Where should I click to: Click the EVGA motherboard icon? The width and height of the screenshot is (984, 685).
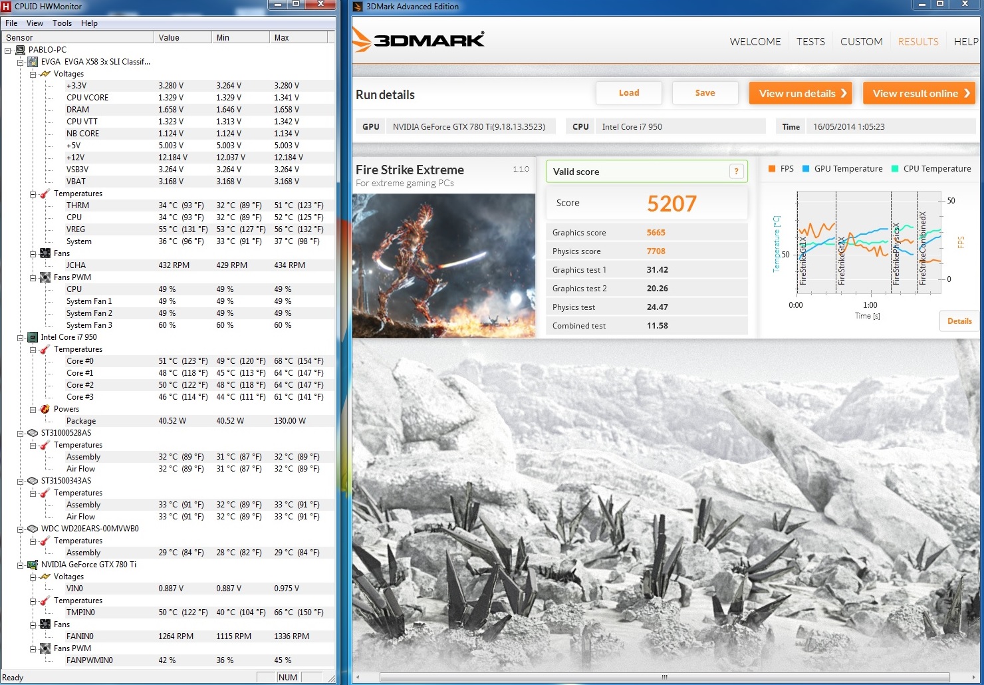[x=32, y=62]
